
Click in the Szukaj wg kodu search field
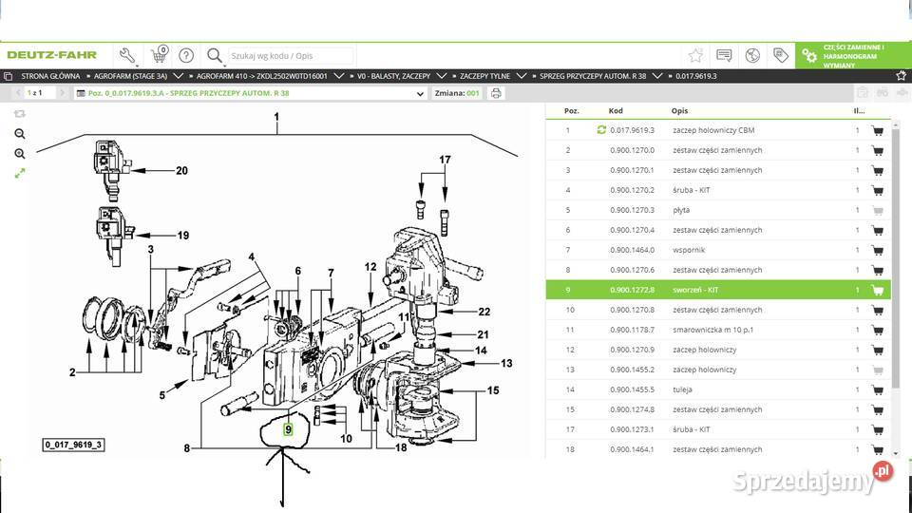tap(290, 56)
